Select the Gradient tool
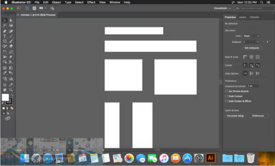The width and height of the screenshot is (275, 166). [x=11, y=68]
